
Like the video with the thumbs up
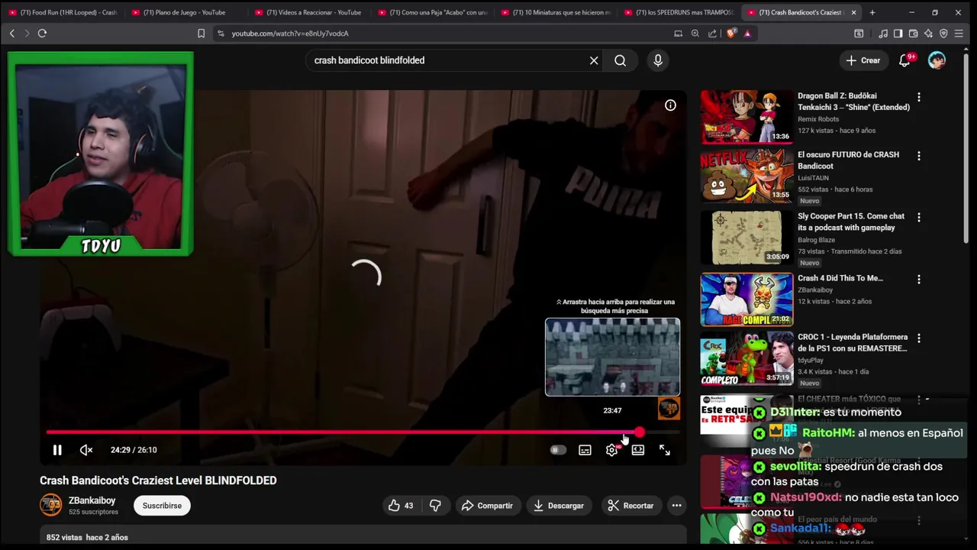click(x=401, y=506)
